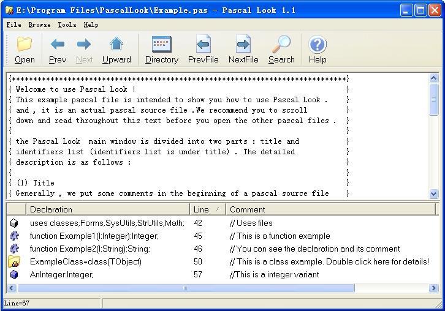This screenshot has height=311, width=445.
Task: Click line number 42 cell
Action: pyautogui.click(x=198, y=223)
